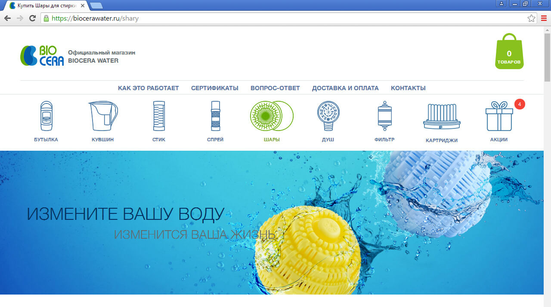Open the Картриджи cartridges icon
The image size is (551, 307).
pyautogui.click(x=441, y=117)
